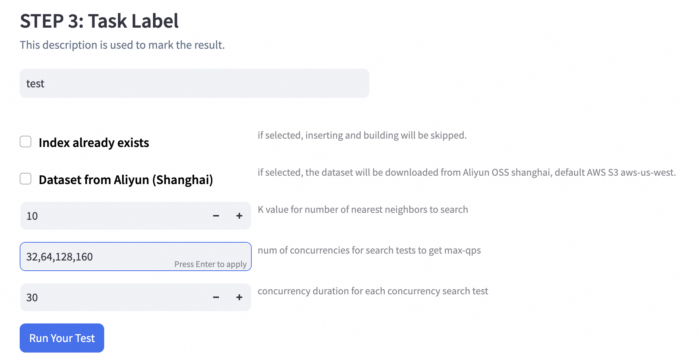Viewport: 698px width, 358px height.
Task: Click help text about Aliyun OSS download
Action: click(x=466, y=172)
